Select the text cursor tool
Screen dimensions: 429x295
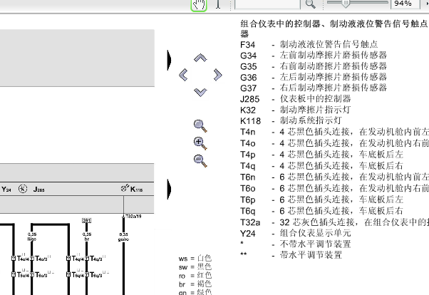[x=218, y=4]
